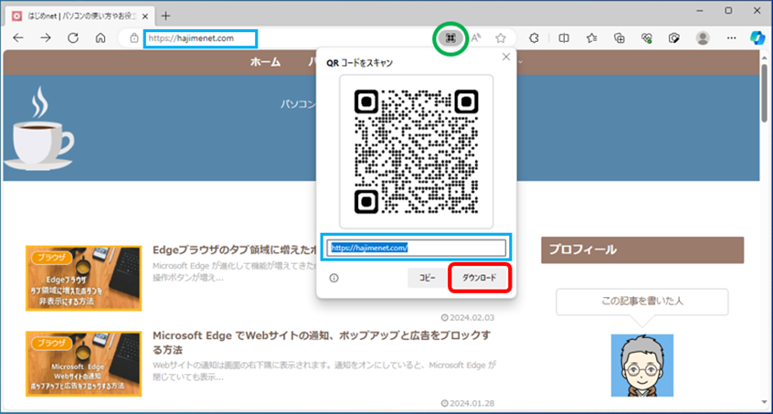Start Read aloud from address bar
The image size is (773, 414).
[x=476, y=38]
